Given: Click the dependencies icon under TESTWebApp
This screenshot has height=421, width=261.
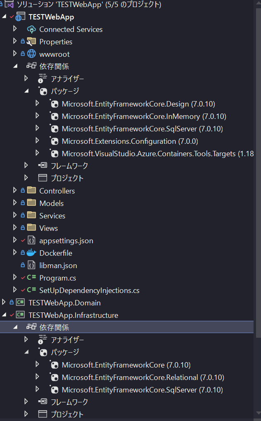Looking at the screenshot, I should click(x=31, y=66).
